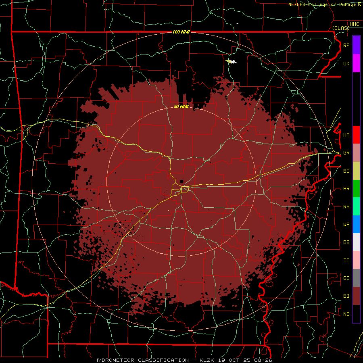
Task: Click the ND black legend swatch
Action: coord(356,314)
